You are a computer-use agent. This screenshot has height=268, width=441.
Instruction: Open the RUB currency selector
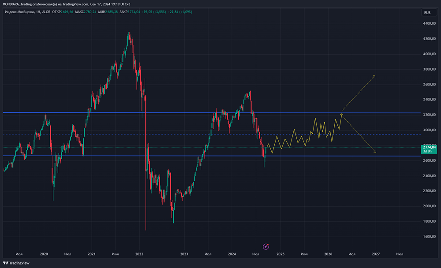click(427, 13)
